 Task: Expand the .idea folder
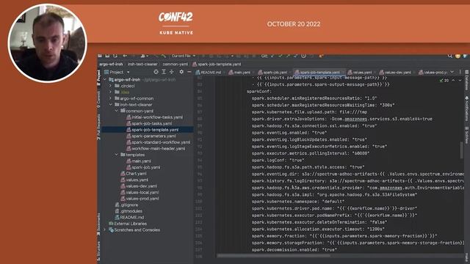pyautogui.click(x=111, y=92)
